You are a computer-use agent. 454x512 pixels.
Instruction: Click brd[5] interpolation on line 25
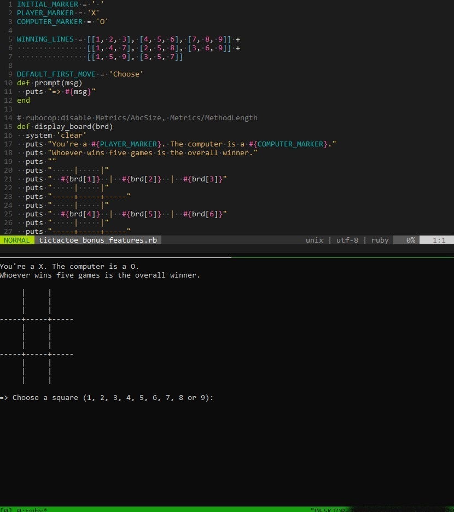point(142,214)
